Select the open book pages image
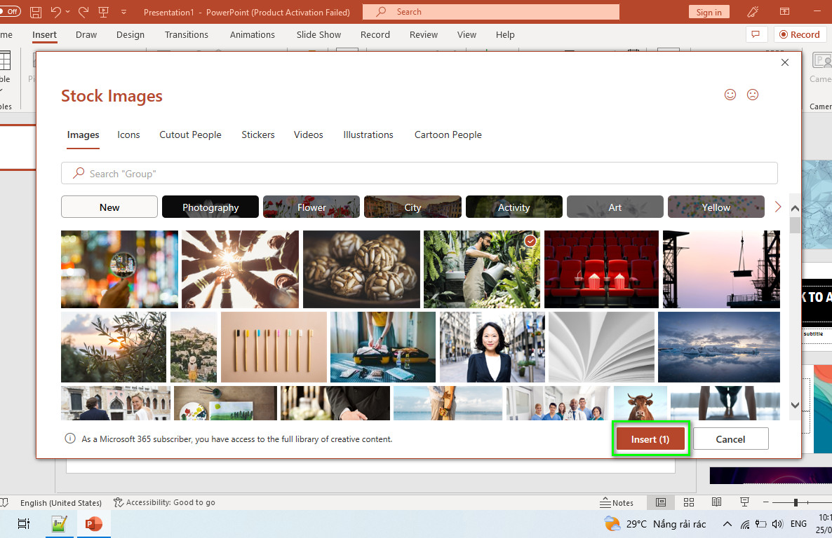832x538 pixels. [x=601, y=347]
